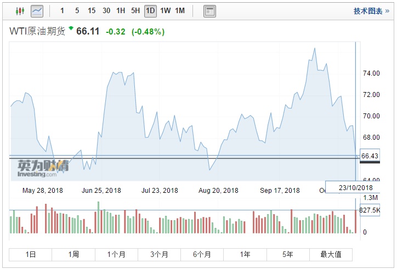397x269 pixels.
Task: Click the 68.00 price axis label
Action: point(371,137)
